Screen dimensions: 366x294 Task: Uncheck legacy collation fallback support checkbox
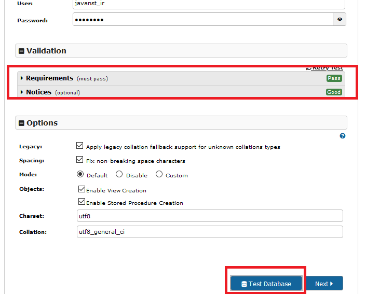coord(80,146)
